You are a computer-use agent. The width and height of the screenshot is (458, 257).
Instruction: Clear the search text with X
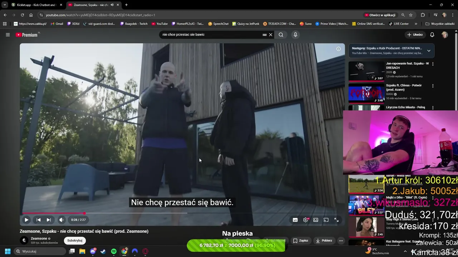pos(271,35)
